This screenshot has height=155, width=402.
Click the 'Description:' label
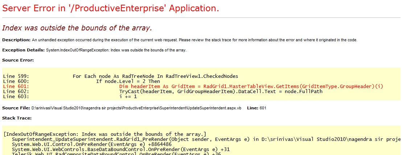point(16,40)
